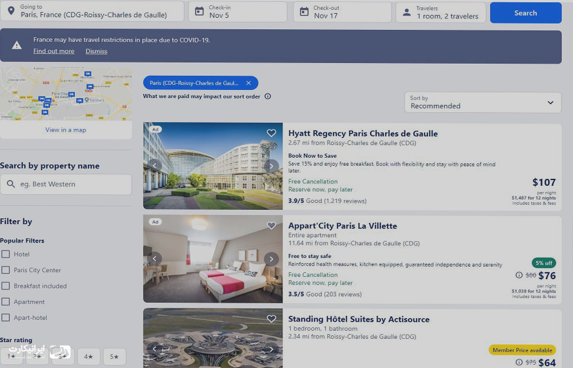Click the Going to destination field
This screenshot has width=573, height=368.
point(92,11)
